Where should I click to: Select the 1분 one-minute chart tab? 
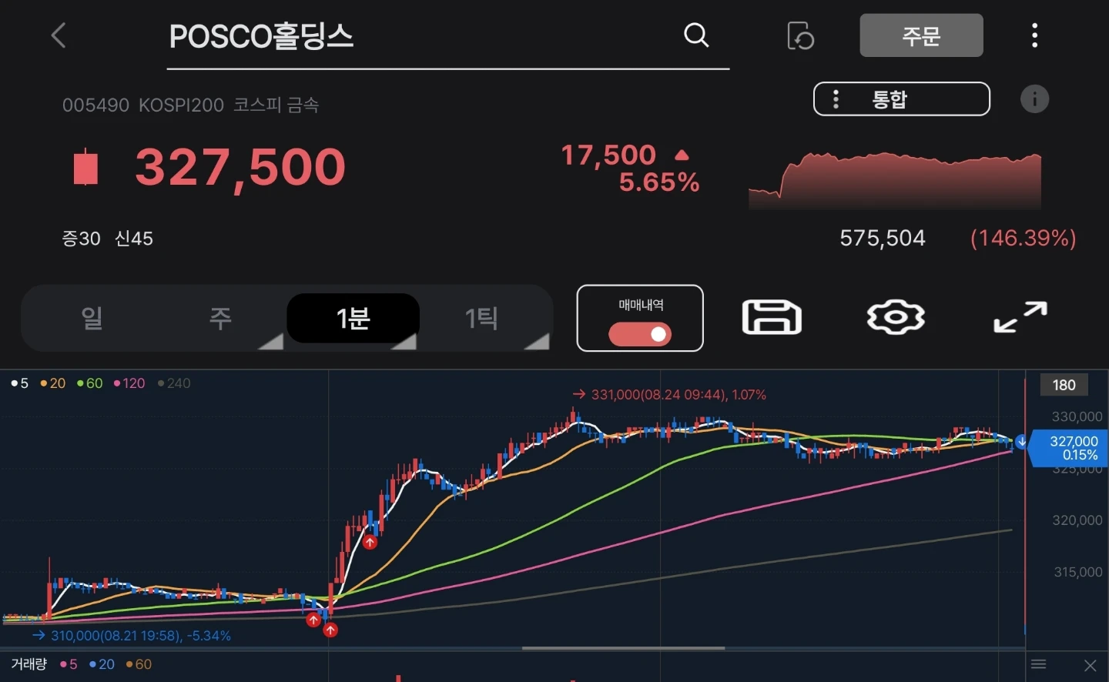pyautogui.click(x=353, y=318)
